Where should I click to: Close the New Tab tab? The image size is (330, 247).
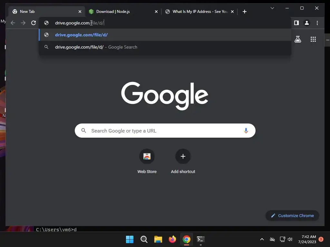coord(80,12)
